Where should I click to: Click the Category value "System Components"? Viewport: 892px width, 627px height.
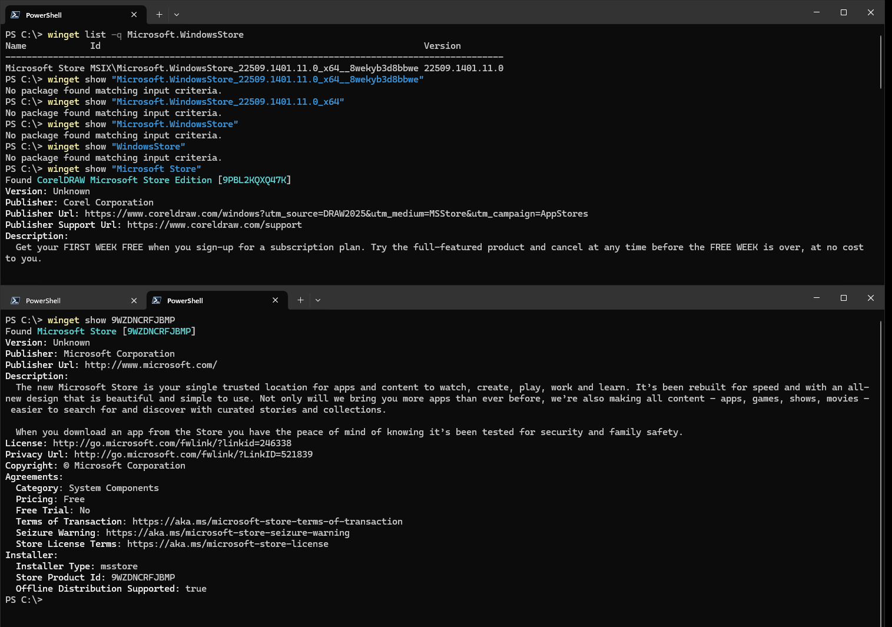[114, 488]
